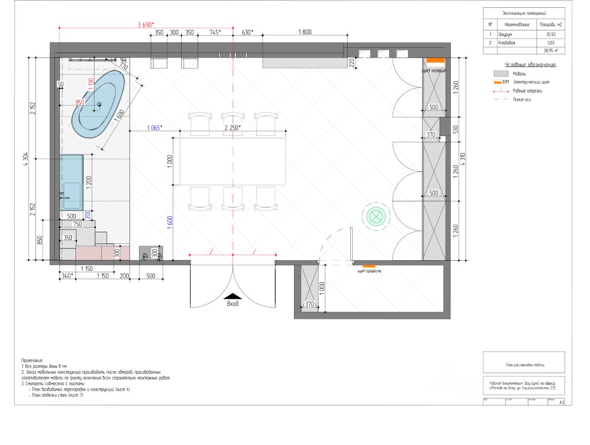This screenshot has width=590, height=445.
Task: Click the orange electrical panel legend swatch
Action: coord(497,82)
